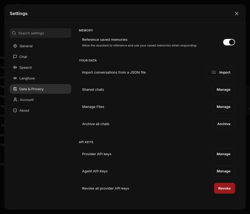Screen dimensions: 250x214
Task: Focus the Search settings field
Action: 41,33
